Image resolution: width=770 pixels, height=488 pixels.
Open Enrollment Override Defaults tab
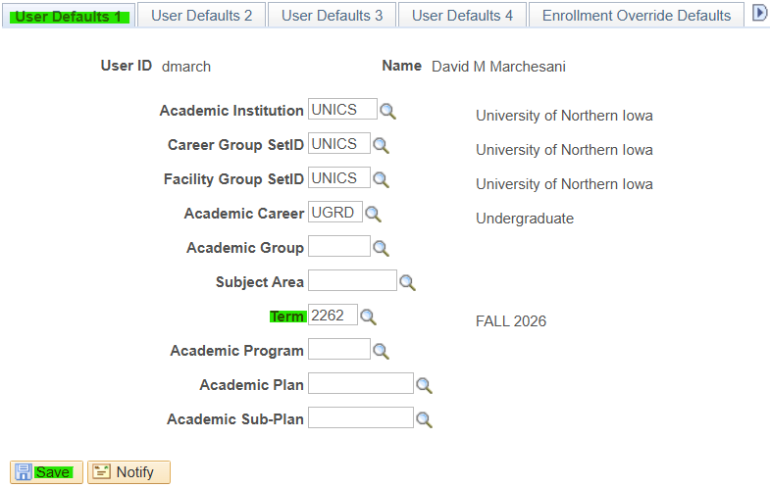pos(637,16)
